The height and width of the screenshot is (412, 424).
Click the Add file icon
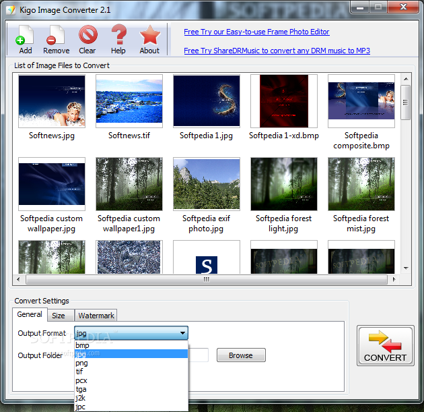tap(25, 35)
